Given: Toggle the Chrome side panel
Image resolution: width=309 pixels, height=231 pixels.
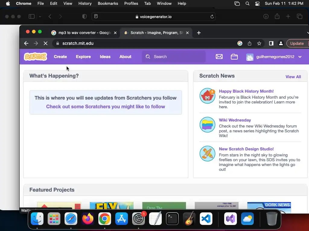Looking at the screenshot, I should 271,43.
